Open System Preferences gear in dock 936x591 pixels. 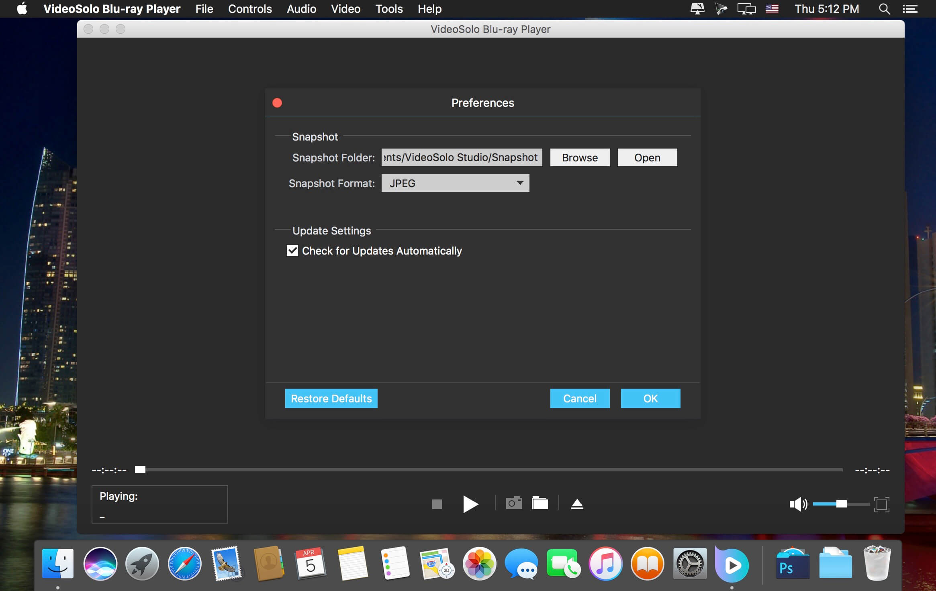click(x=689, y=564)
